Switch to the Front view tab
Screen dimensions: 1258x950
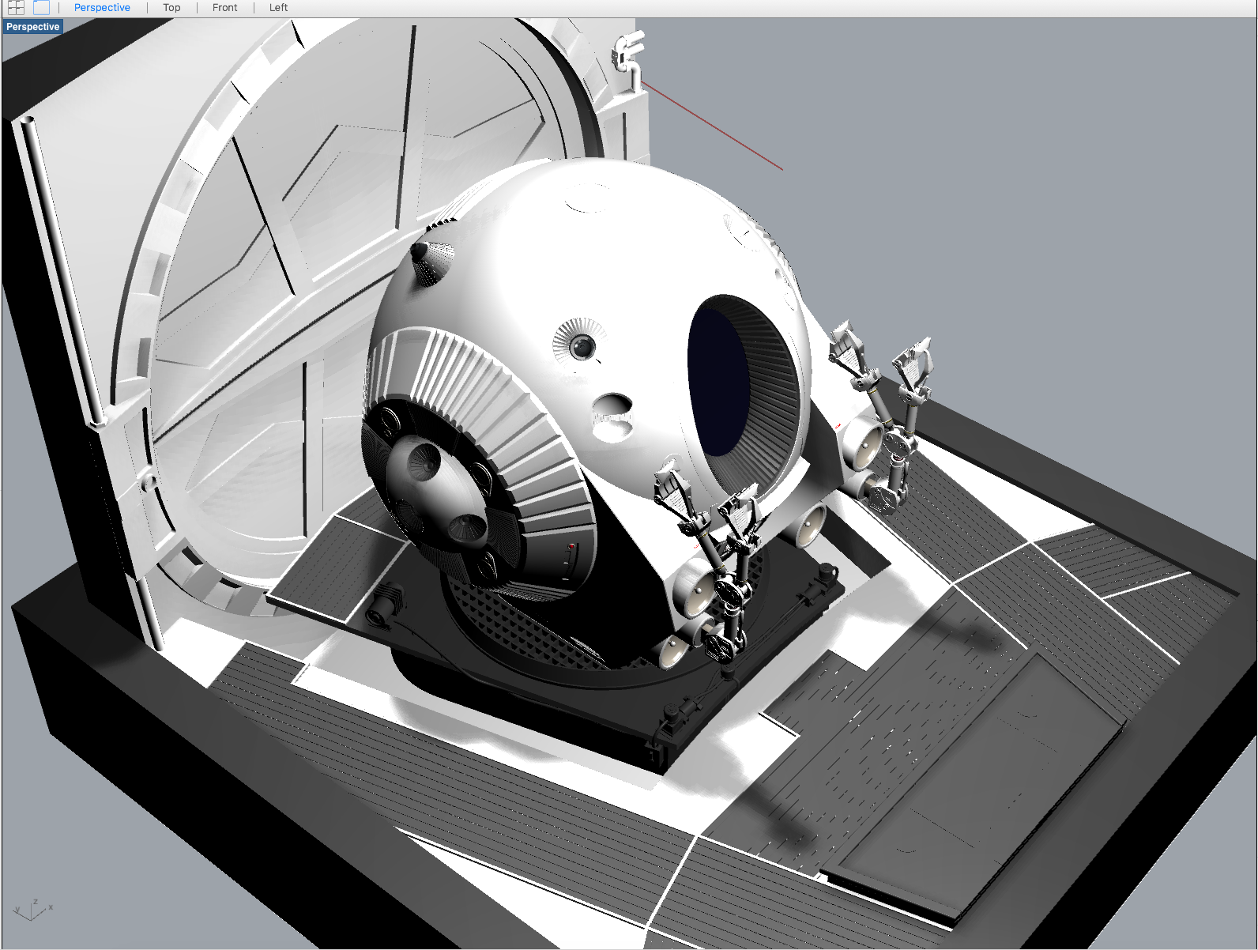tap(224, 8)
